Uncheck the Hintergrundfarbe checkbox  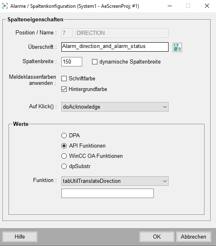(x=64, y=89)
